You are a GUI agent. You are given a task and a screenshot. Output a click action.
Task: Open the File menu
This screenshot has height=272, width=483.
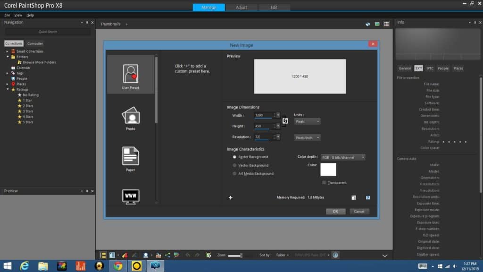(7, 15)
